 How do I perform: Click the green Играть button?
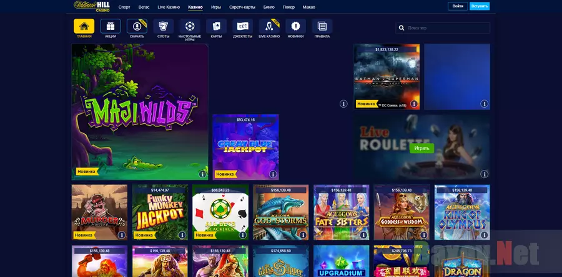coord(421,148)
